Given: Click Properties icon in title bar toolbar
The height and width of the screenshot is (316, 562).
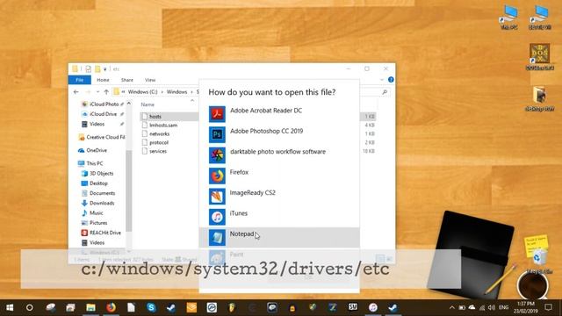Looking at the screenshot, I should pyautogui.click(x=88, y=68).
